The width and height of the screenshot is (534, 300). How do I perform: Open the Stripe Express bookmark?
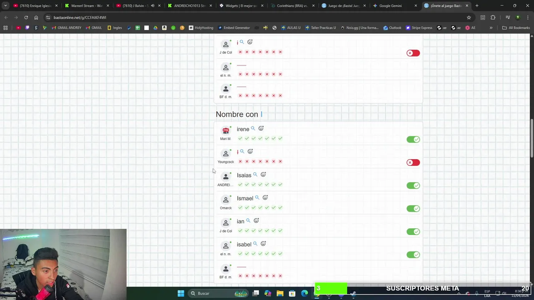419,28
